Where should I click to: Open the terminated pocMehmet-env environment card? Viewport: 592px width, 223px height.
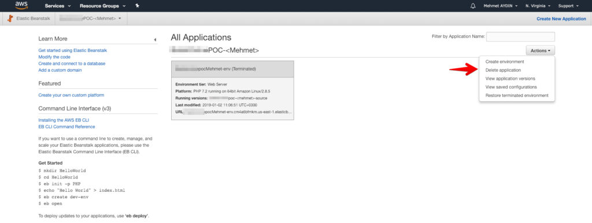click(x=232, y=90)
